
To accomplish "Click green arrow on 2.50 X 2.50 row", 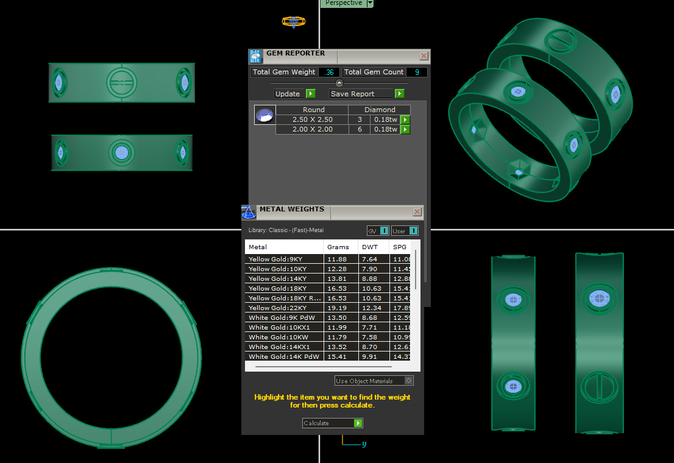I will click(x=405, y=119).
